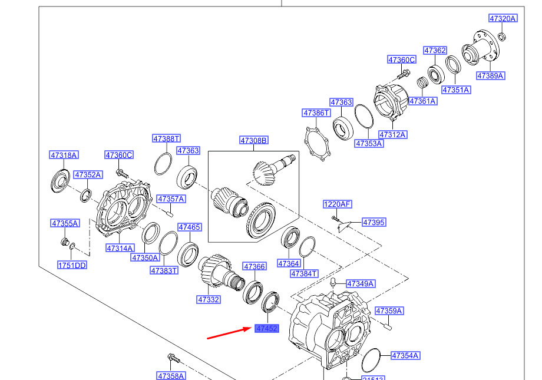542x380 pixels.
Task: Click the transfer case housing drawing
Action: click(330, 330)
